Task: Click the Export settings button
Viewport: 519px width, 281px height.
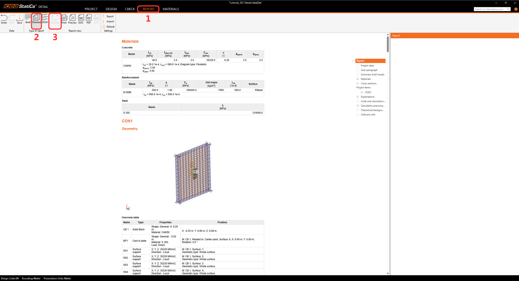Action: (x=108, y=16)
